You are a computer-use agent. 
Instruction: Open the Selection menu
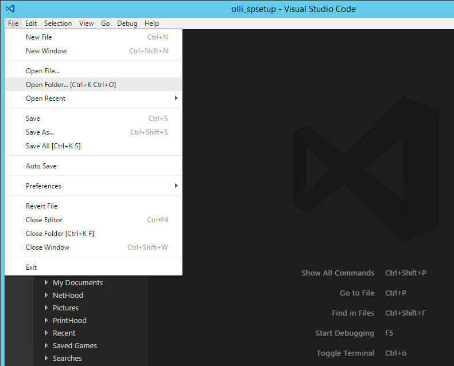pos(58,23)
